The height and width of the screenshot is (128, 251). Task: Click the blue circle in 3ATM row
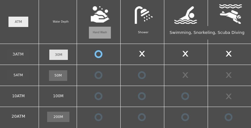point(98,54)
